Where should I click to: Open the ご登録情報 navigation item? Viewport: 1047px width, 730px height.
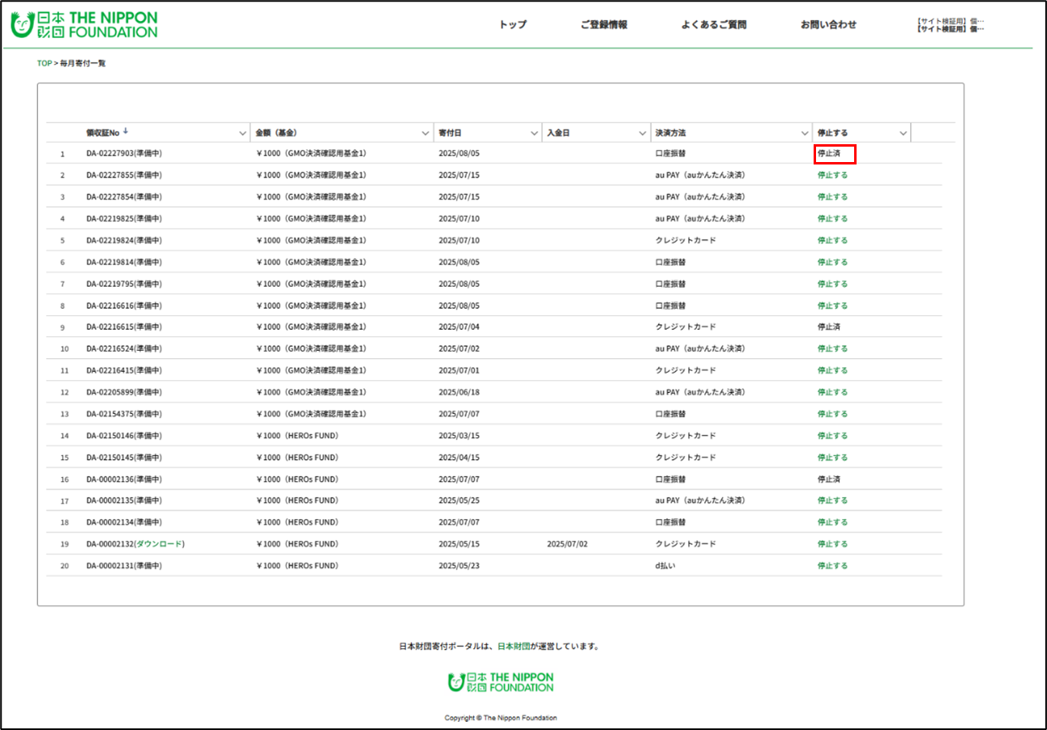tap(605, 24)
